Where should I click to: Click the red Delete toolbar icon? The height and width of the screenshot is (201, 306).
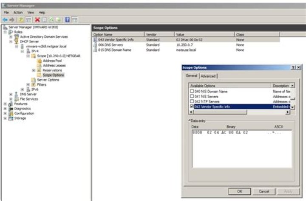(x=37, y=20)
